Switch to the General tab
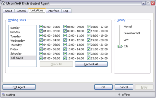 21,11
